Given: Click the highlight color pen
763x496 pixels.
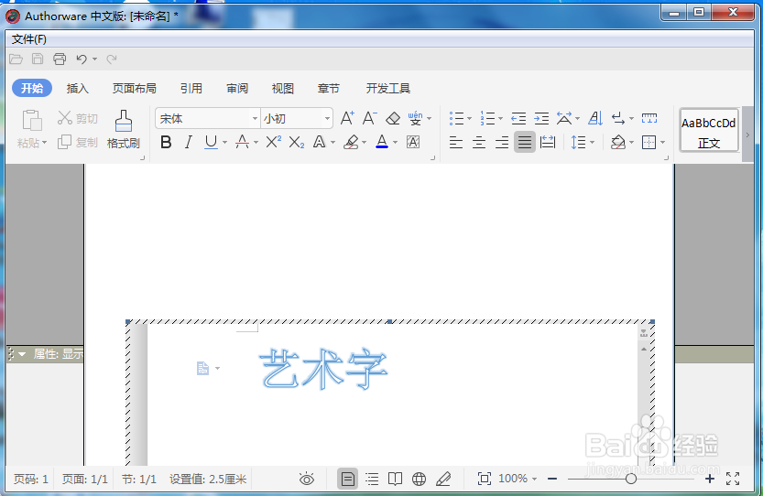Looking at the screenshot, I should point(351,143).
